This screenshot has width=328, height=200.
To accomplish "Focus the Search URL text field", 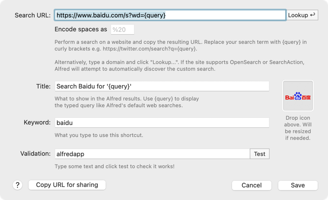I will click(170, 15).
